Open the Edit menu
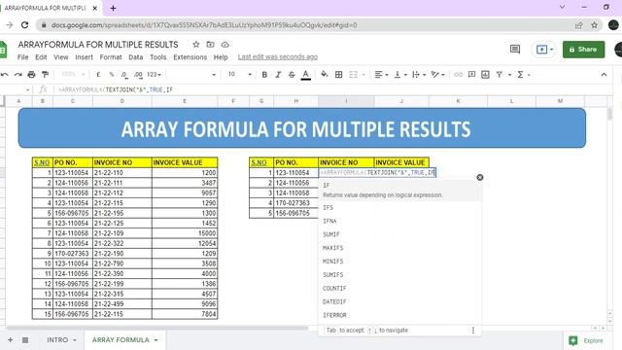Image resolution: width=622 pixels, height=350 pixels. [41, 57]
